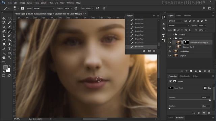Open the Edit Toolbar ellipsis menu
Viewport: 216px width, 121px height.
pyautogui.click(x=4, y=62)
